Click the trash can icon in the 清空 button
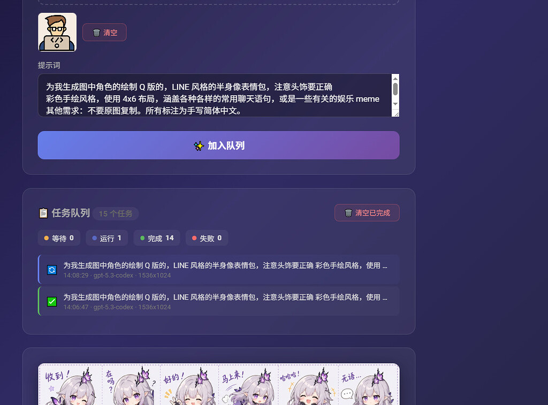The width and height of the screenshot is (548, 405). 96,33
